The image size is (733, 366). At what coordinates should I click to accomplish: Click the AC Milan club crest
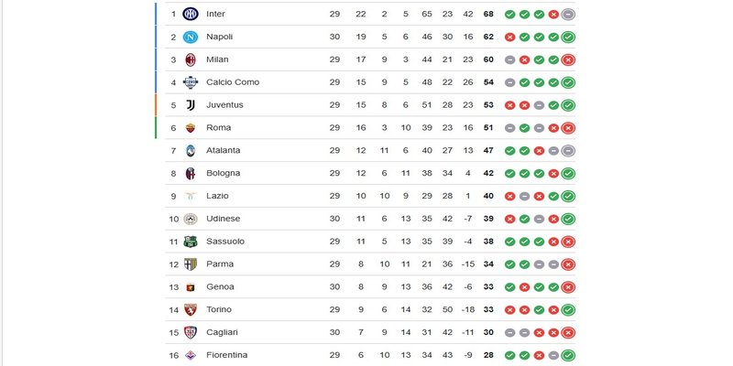click(191, 59)
